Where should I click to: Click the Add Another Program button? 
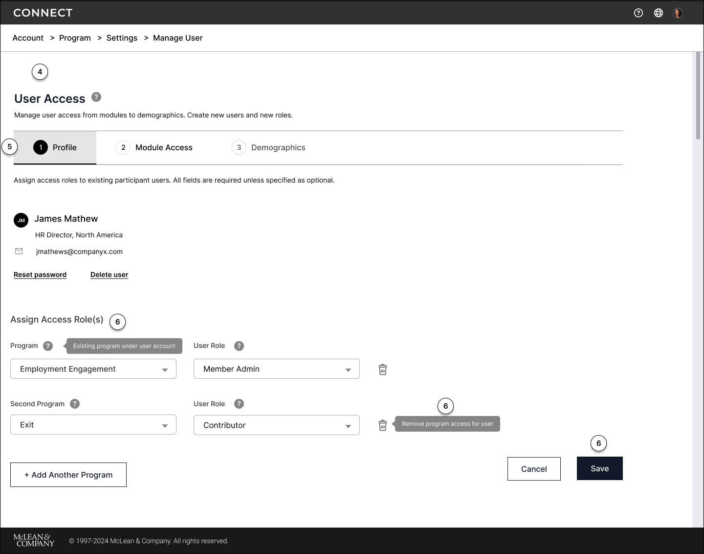(68, 475)
